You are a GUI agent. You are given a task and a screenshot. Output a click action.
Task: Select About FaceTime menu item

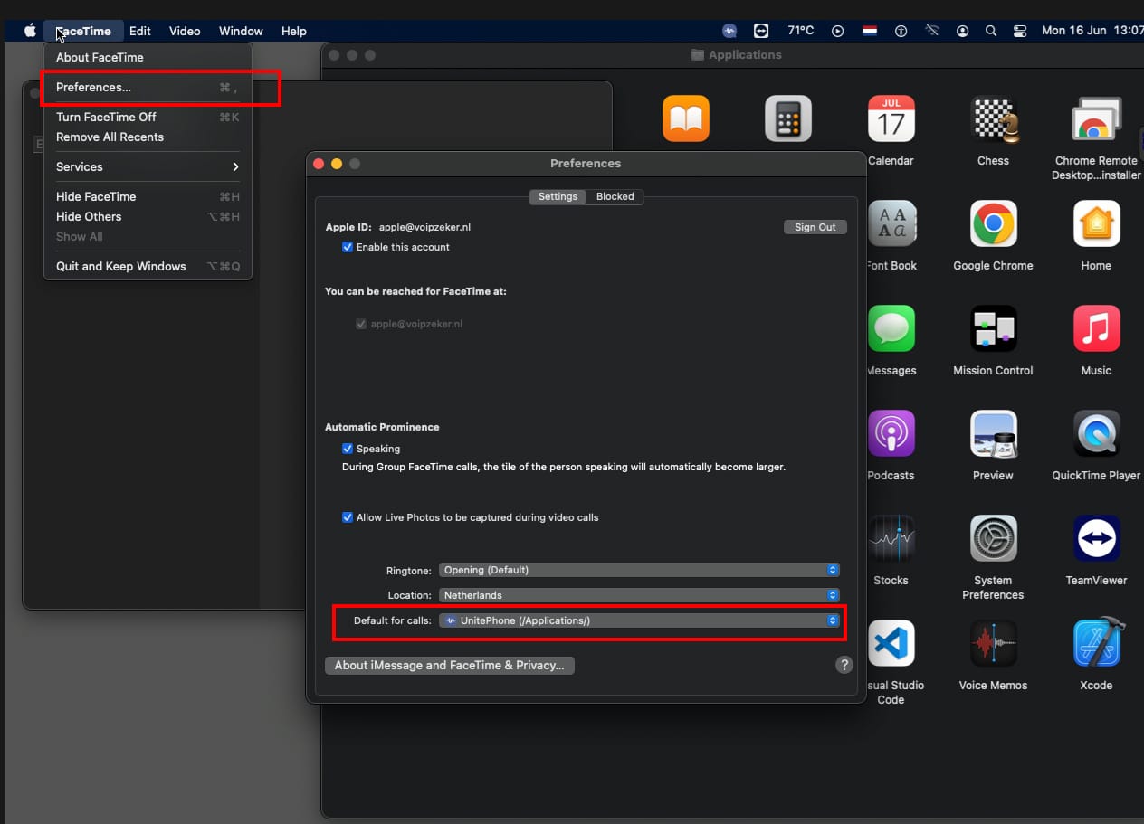[148, 57]
